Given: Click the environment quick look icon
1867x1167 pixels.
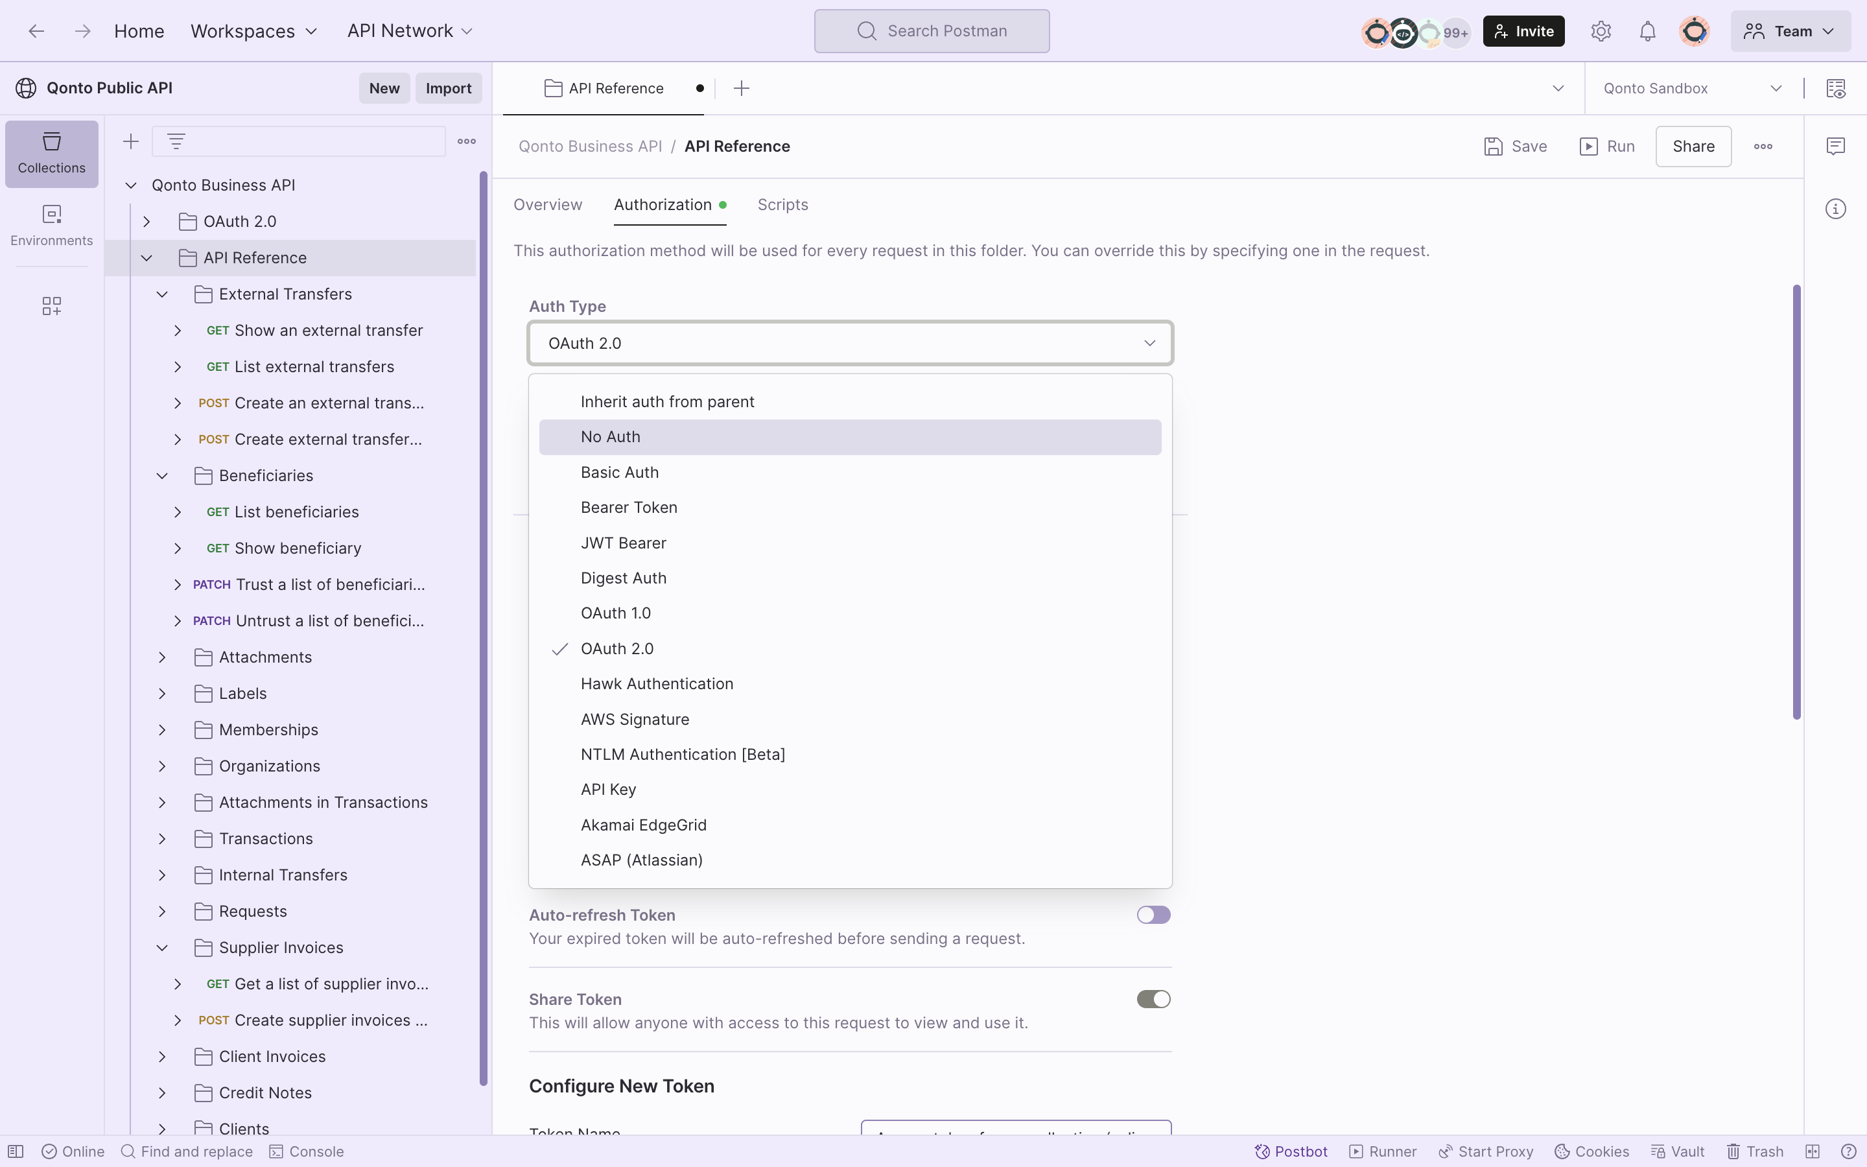Looking at the screenshot, I should point(1835,89).
